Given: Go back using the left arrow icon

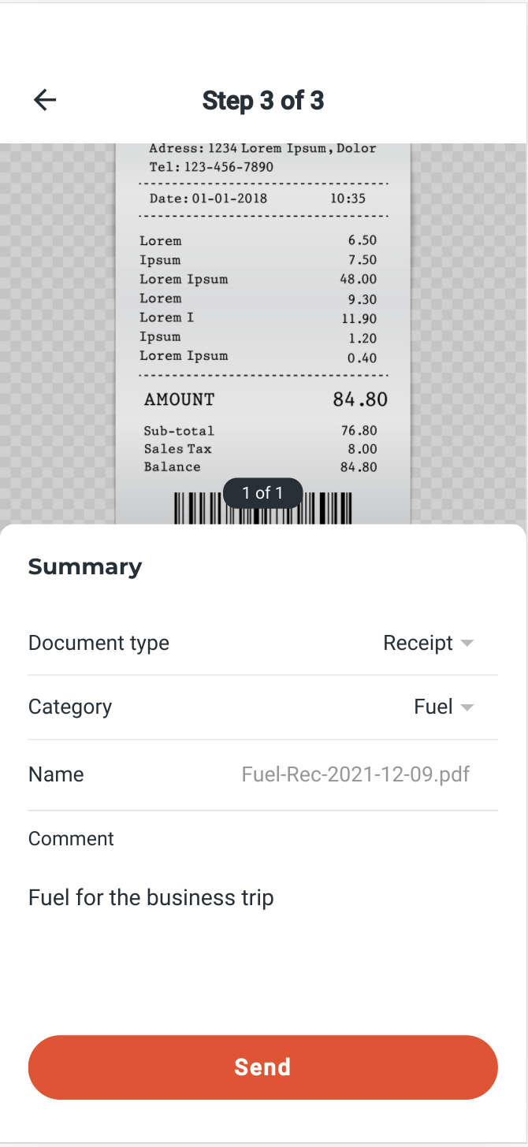Looking at the screenshot, I should [x=45, y=100].
